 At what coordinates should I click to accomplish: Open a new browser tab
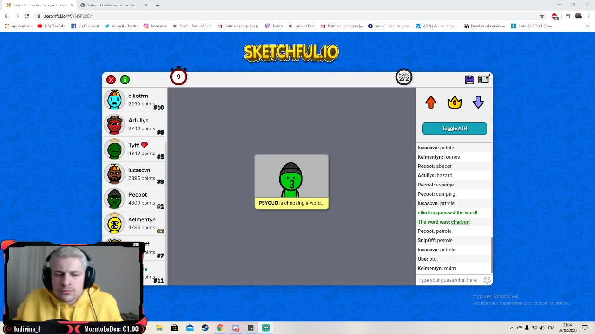click(158, 5)
